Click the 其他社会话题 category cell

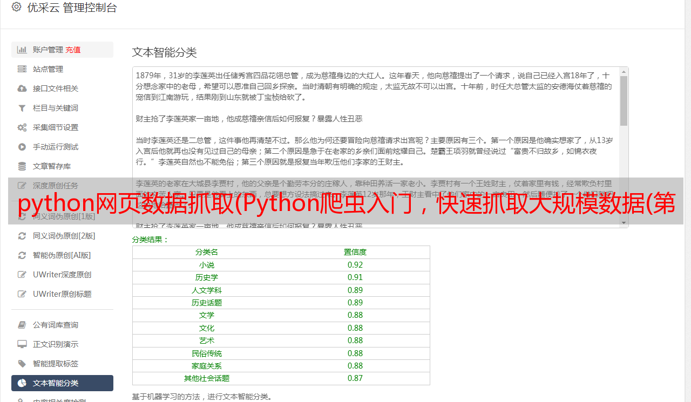click(207, 378)
